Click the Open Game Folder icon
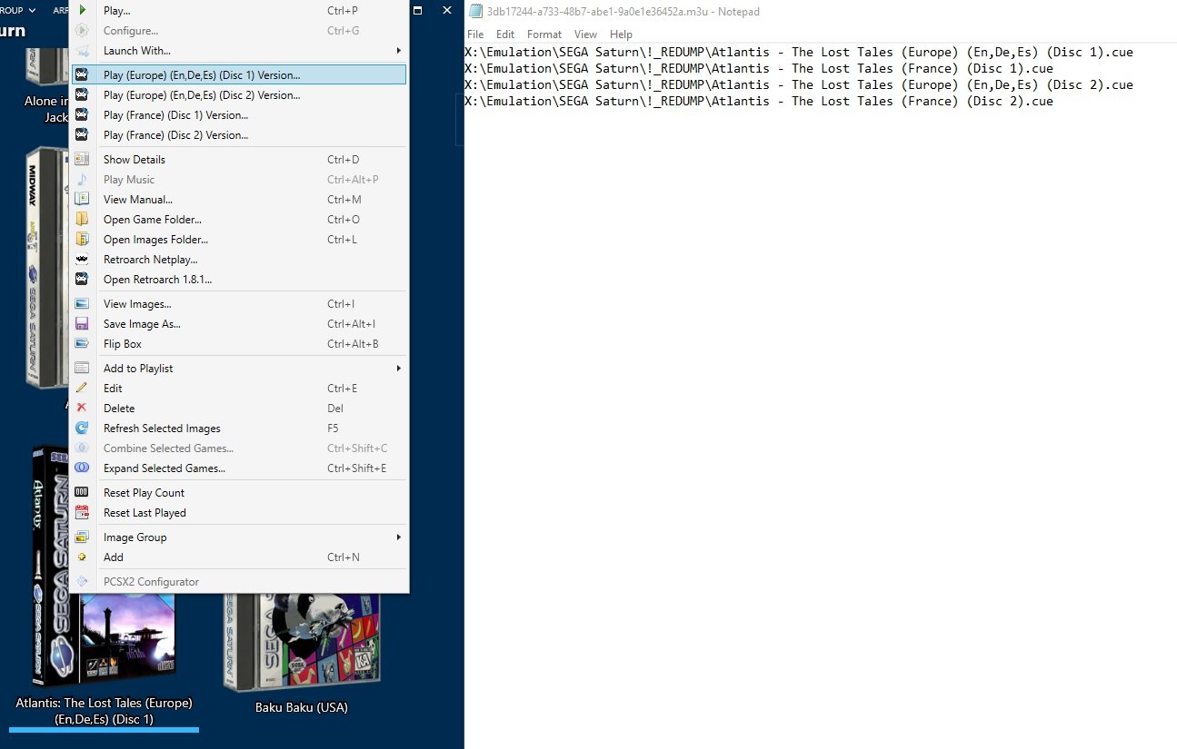This screenshot has height=749, width=1177. click(x=82, y=220)
